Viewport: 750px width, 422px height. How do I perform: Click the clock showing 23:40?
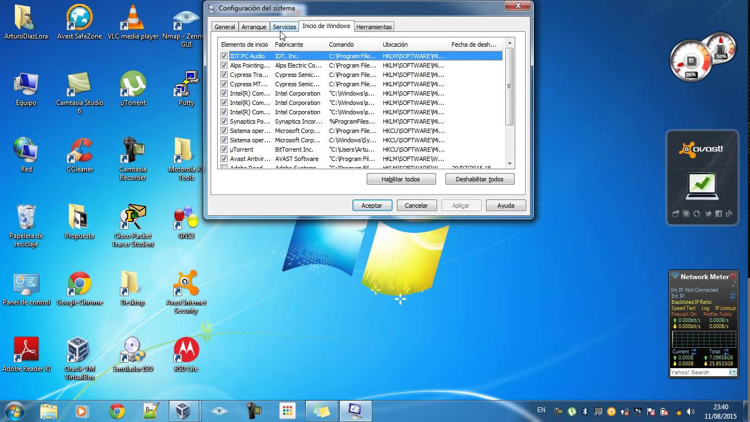pyautogui.click(x=721, y=407)
